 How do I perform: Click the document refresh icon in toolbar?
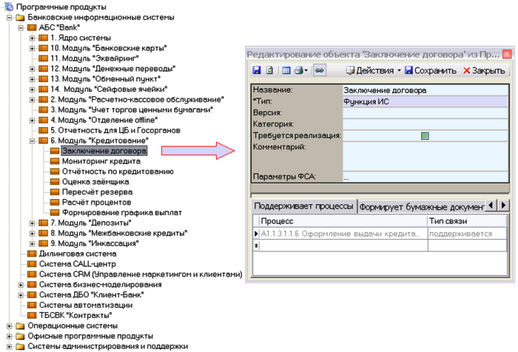coord(269,71)
